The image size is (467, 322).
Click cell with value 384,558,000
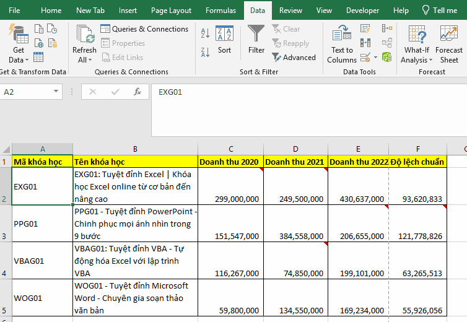pos(296,224)
